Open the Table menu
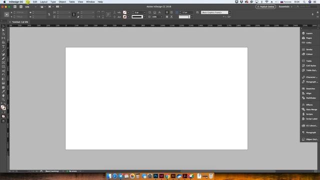The height and width of the screenshot is (180, 320). 71,2
